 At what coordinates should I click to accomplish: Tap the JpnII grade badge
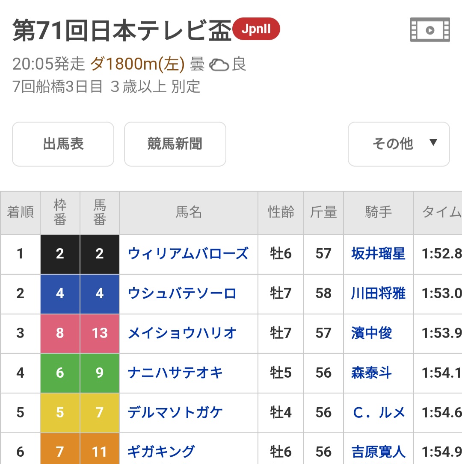click(256, 29)
